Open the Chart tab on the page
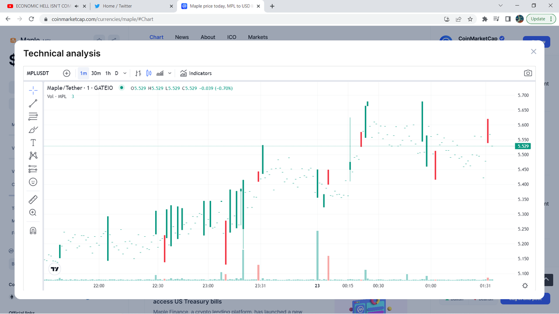The height and width of the screenshot is (314, 559). tap(157, 37)
